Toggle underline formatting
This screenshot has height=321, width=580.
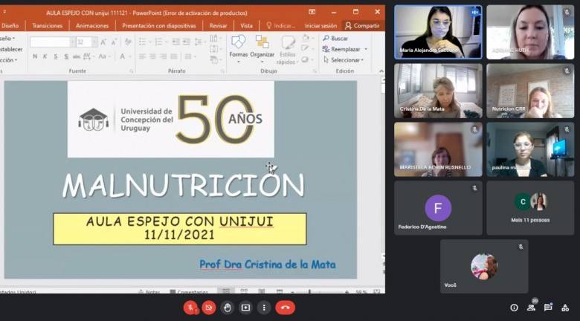(56, 56)
